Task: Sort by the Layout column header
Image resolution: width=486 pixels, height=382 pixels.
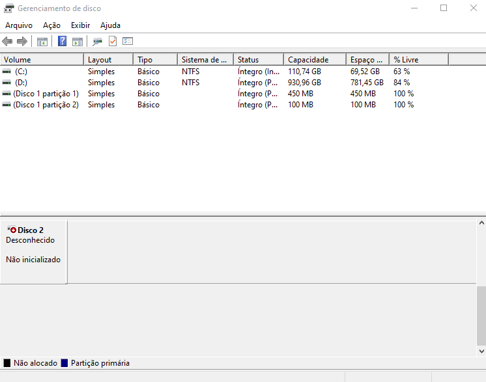Action: (x=109, y=59)
